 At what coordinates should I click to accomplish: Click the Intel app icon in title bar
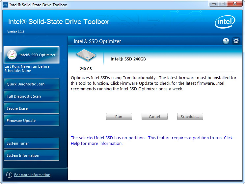pos(5,5)
